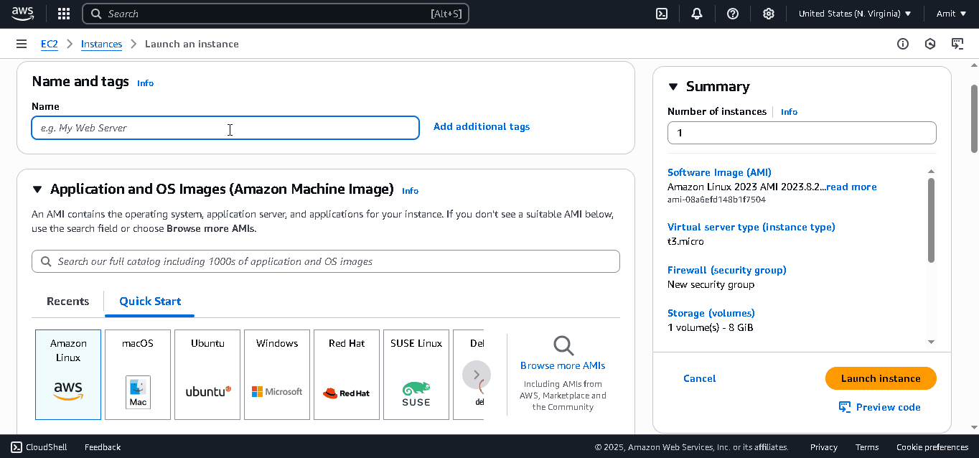This screenshot has height=458, width=979.
Task: Open Info link beside Amazon Machine Image heading
Action: pos(411,191)
